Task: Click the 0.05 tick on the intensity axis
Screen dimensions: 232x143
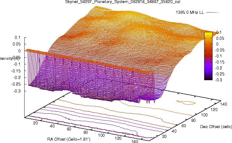Action: click(x=16, y=44)
